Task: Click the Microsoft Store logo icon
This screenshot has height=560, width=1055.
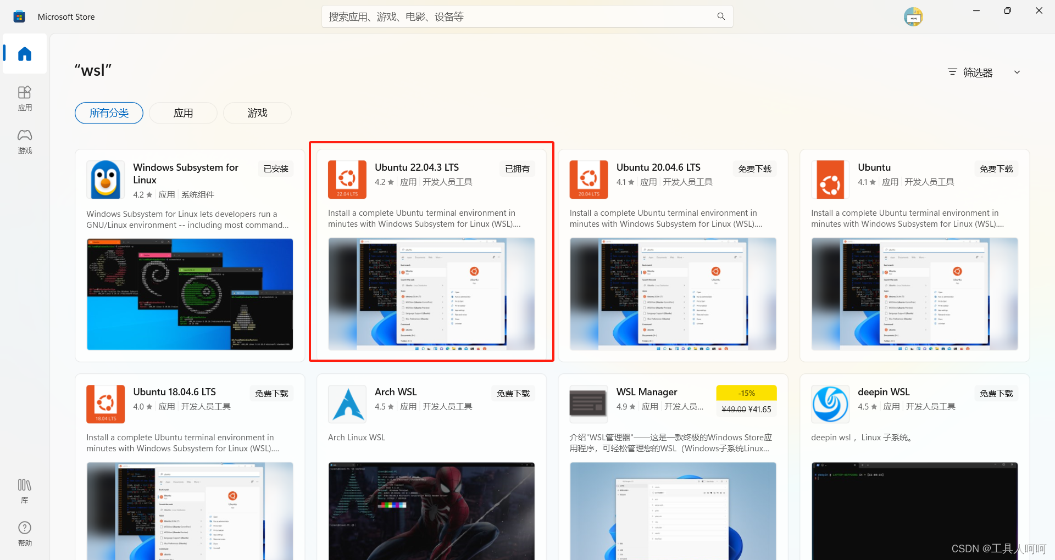Action: pyautogui.click(x=19, y=16)
